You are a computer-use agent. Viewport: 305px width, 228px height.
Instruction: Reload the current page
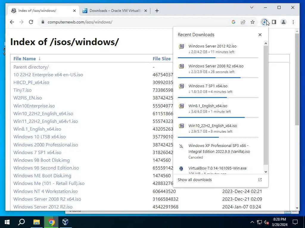pos(31,22)
